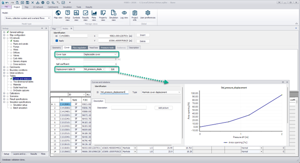Screen dimensions: 300x163
Task: Collapse the CS network tree node
Action: tap(4, 38)
